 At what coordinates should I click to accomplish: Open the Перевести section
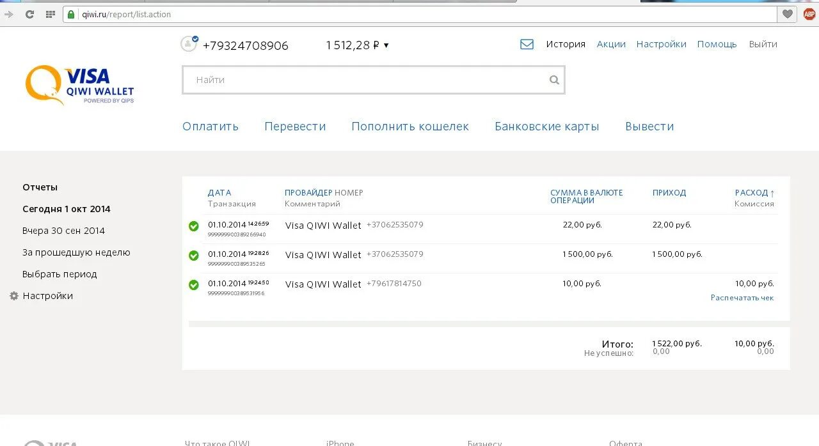coord(295,127)
